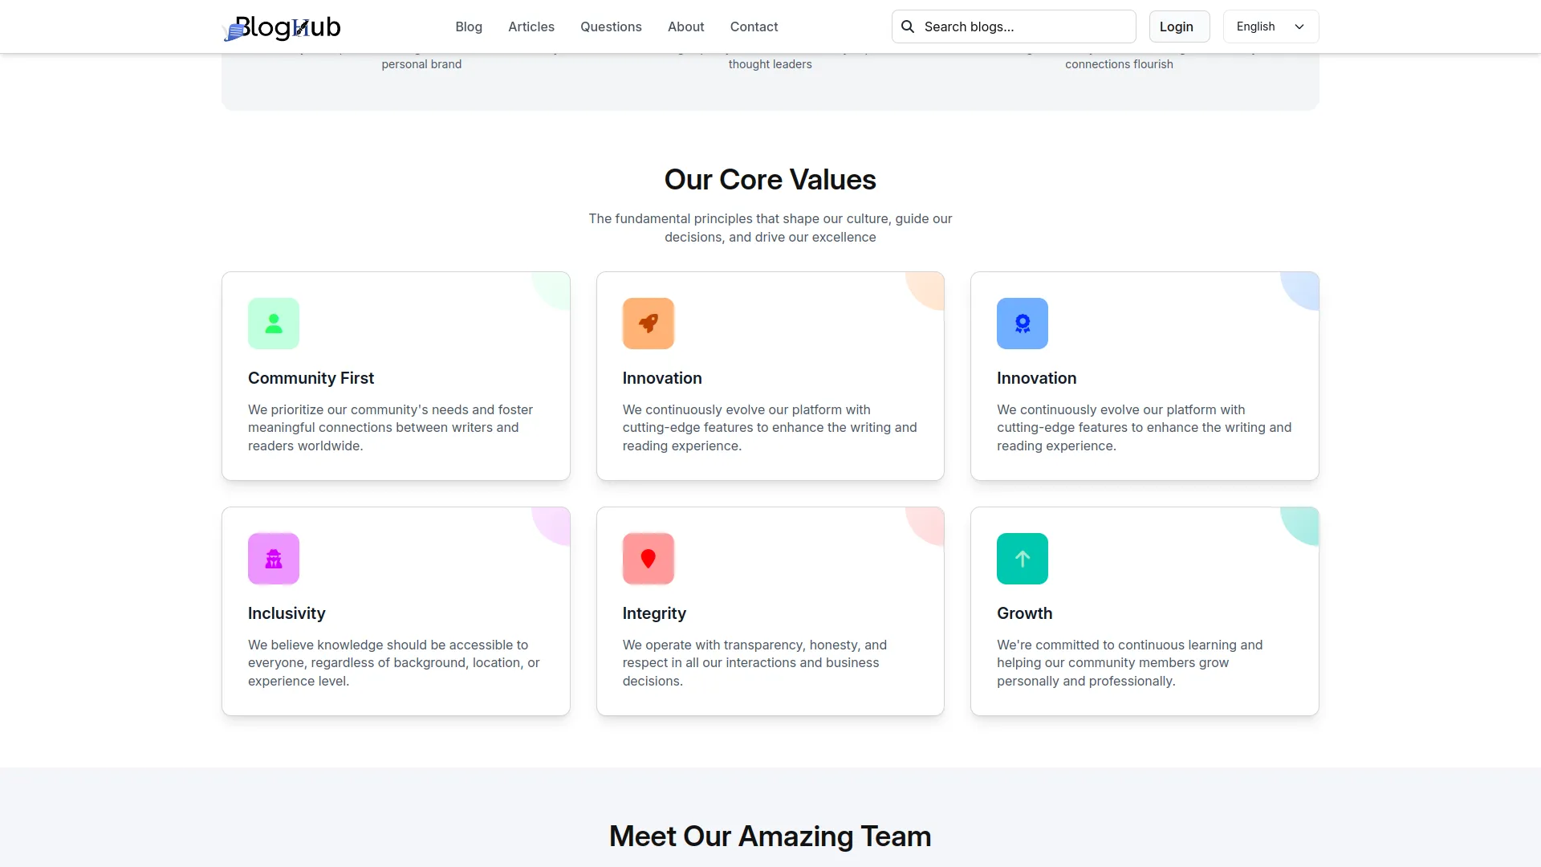Screen dimensions: 1541x867
Task: Navigate to the Questions section
Action: [x=611, y=26]
